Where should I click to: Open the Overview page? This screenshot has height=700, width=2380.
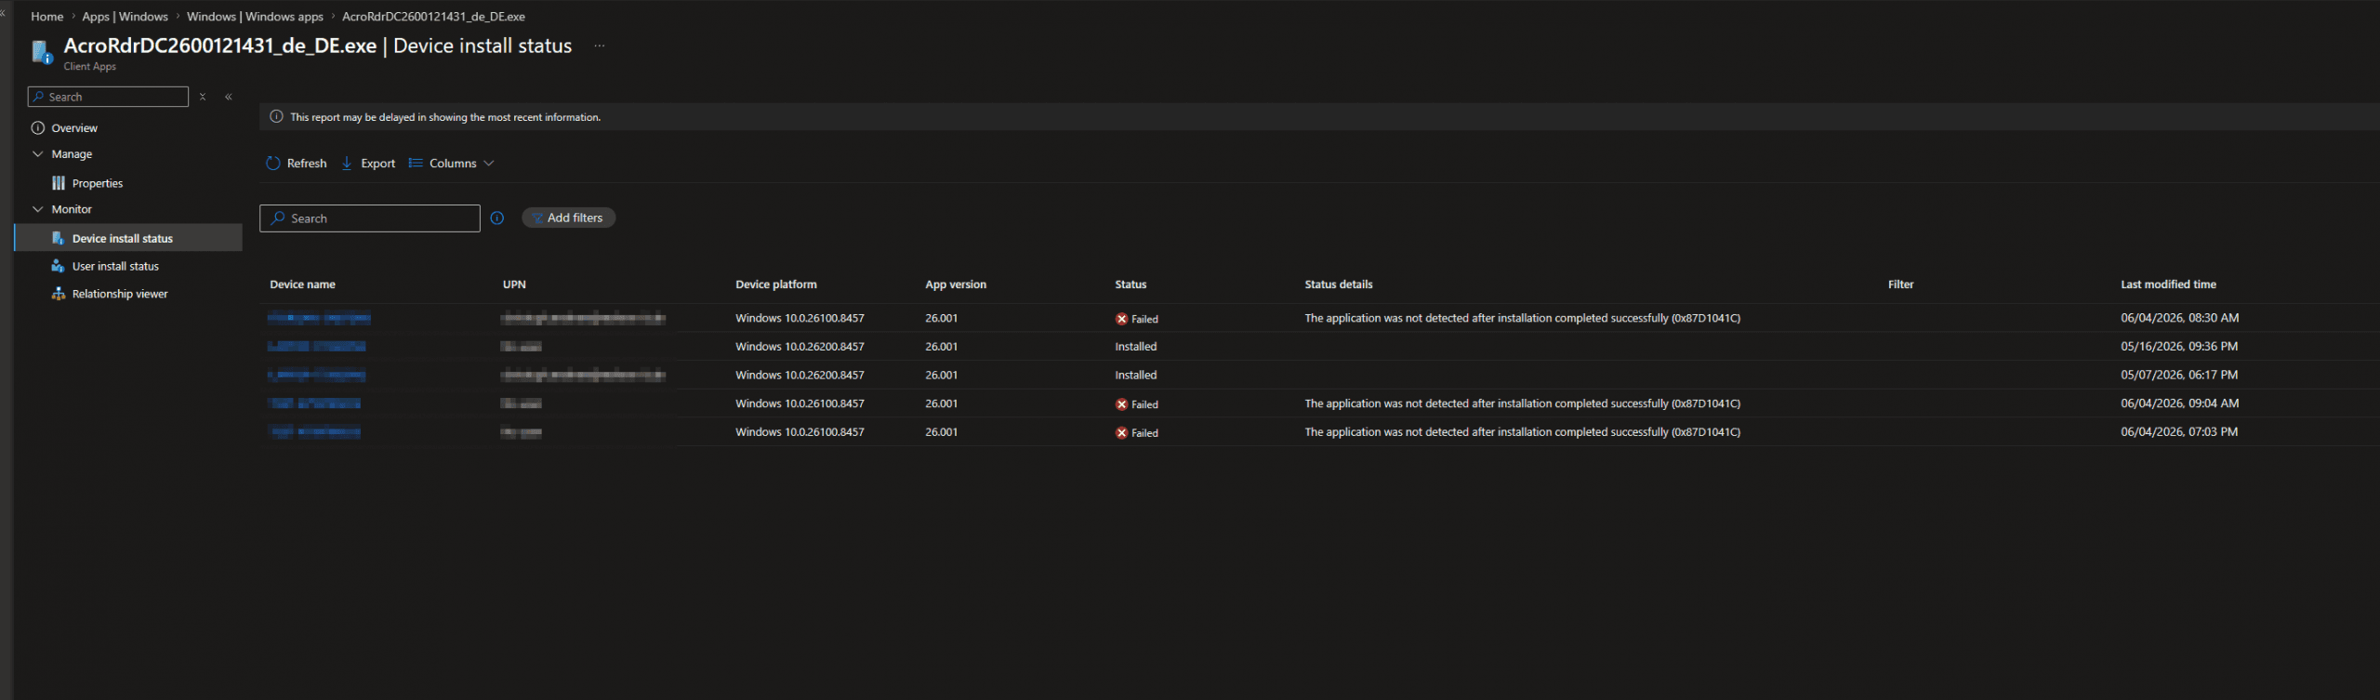pyautogui.click(x=74, y=128)
